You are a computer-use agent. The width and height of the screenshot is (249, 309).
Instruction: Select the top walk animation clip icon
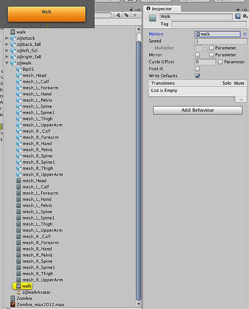(x=13, y=32)
